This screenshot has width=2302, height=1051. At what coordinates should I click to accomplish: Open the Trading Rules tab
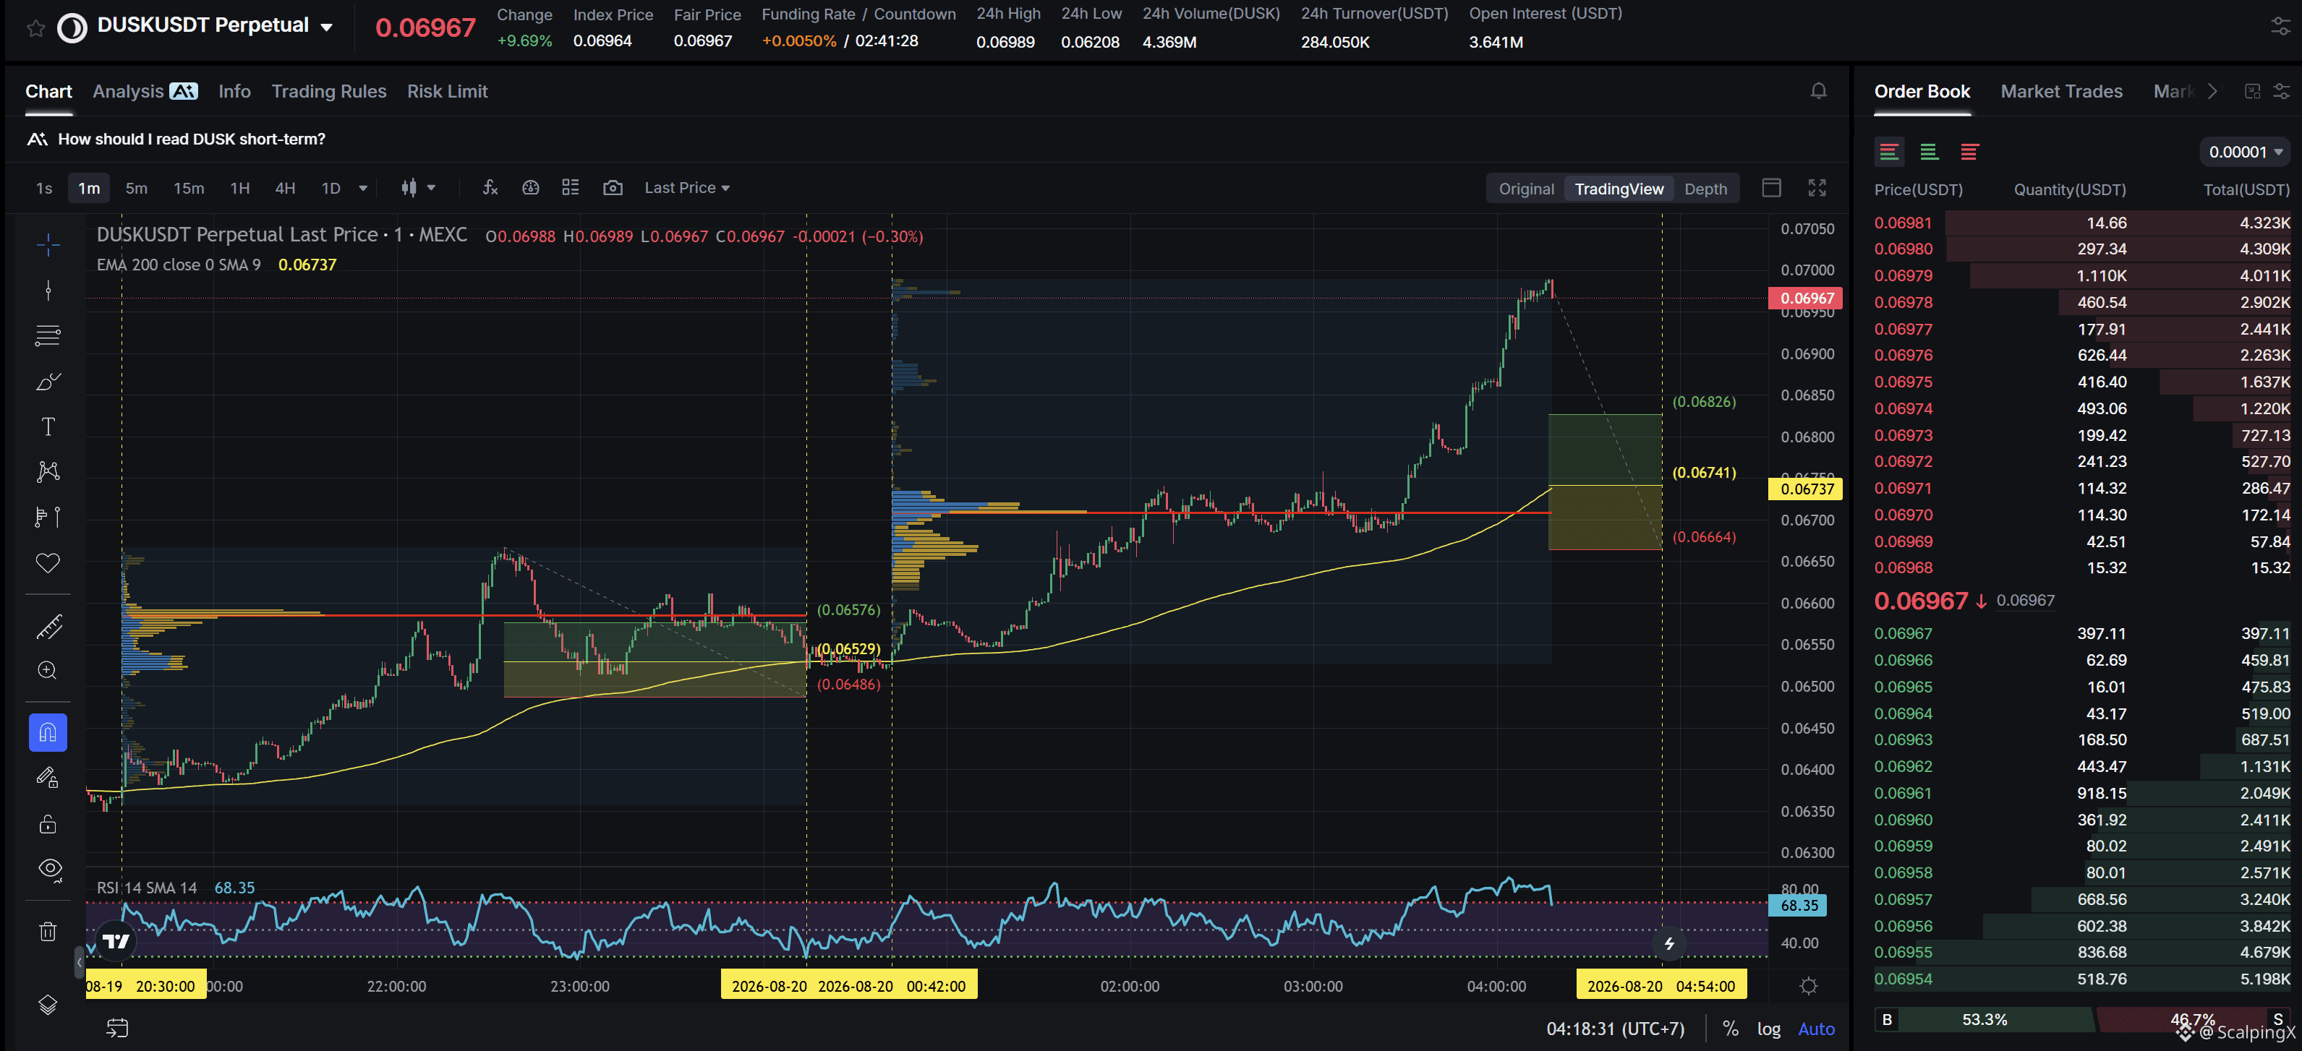329,91
